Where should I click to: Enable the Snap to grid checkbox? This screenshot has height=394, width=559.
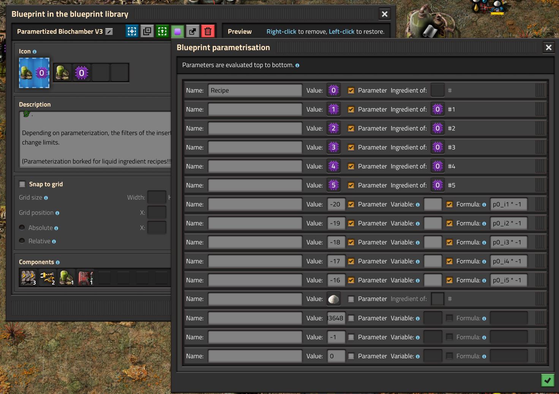point(22,184)
